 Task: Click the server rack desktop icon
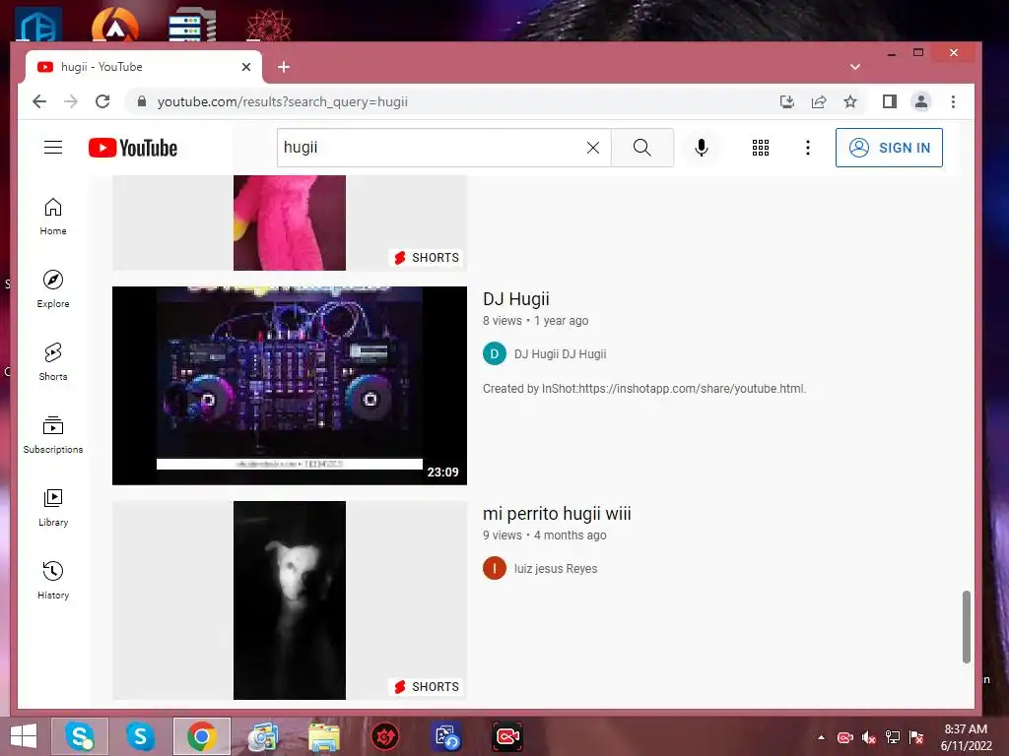(x=192, y=27)
